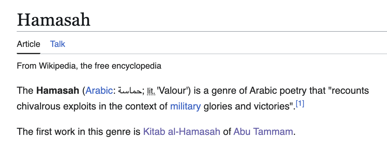Click the 'From Wikipedia, the free encyclopedia' tagline
This screenshot has width=387, height=150.
click(x=89, y=66)
